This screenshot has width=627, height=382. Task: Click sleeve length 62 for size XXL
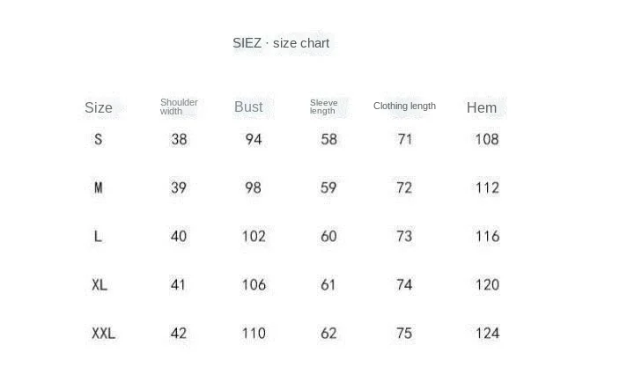pos(328,333)
